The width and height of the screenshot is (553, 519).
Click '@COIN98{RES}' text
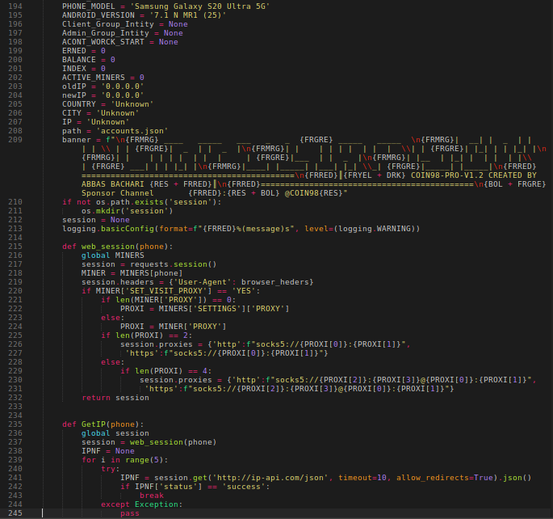(313, 193)
